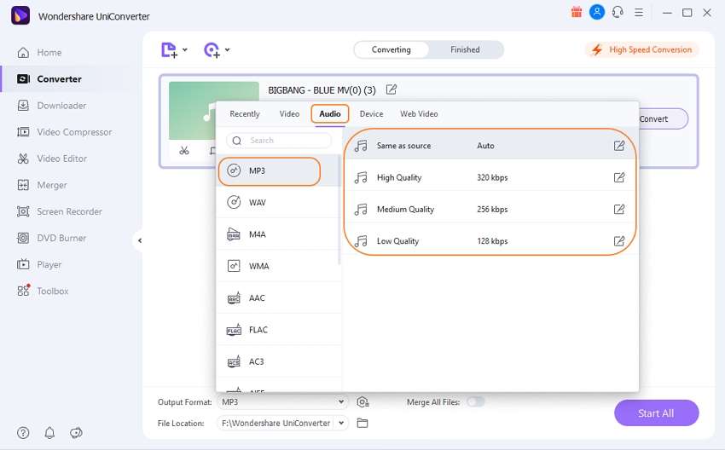Toggle Merge All Files switch
The width and height of the screenshot is (725, 450).
click(475, 402)
